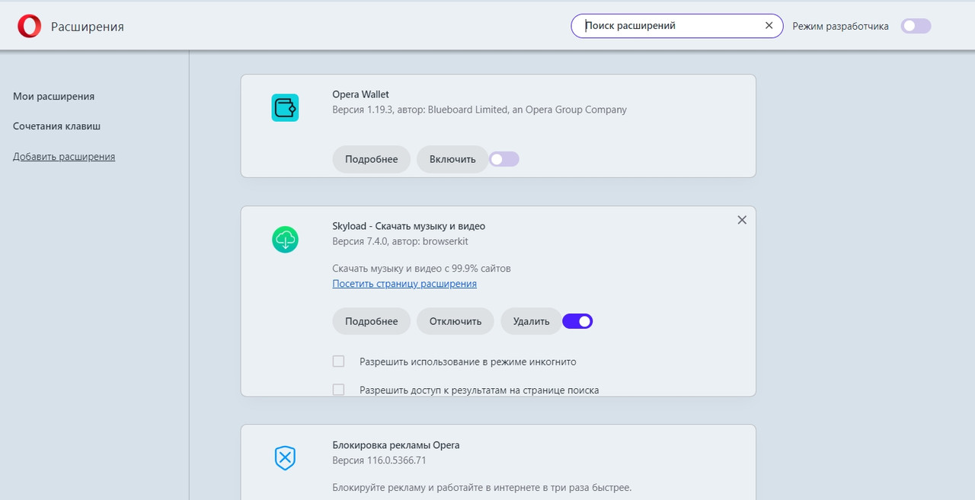Image resolution: width=975 pixels, height=500 pixels.
Task: Click the Opera Wallet extension icon
Action: 285,107
